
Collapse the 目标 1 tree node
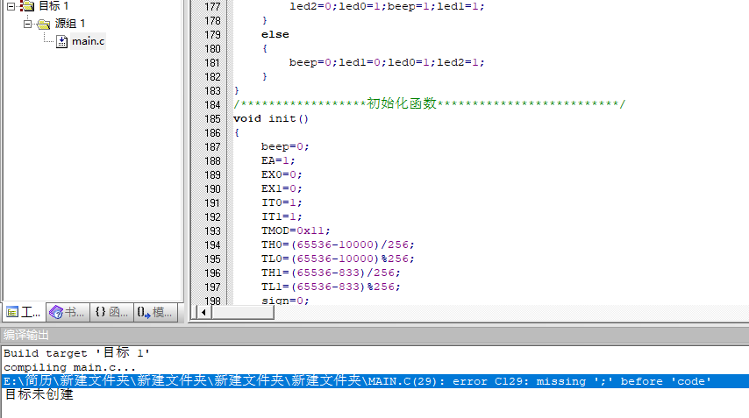[x=11, y=6]
